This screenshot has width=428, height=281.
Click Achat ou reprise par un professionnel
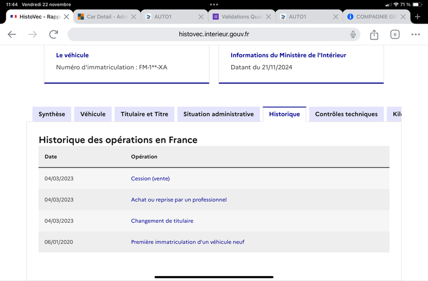[x=179, y=200]
